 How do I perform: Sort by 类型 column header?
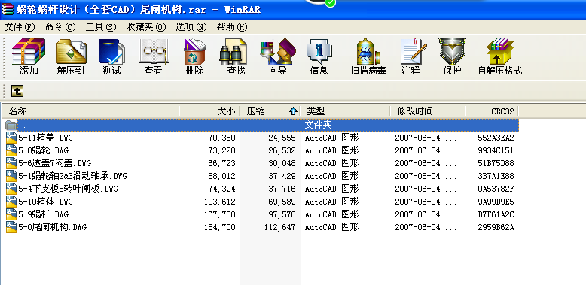pyautogui.click(x=345, y=111)
